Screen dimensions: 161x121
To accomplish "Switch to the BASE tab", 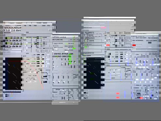I will (45, 23).
